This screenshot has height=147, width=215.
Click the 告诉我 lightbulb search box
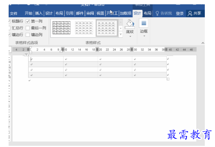[164, 13]
